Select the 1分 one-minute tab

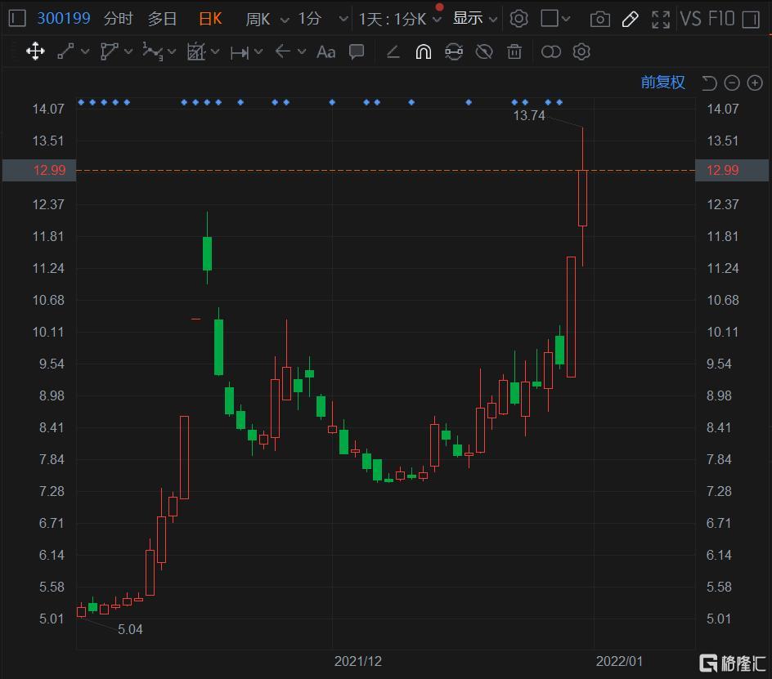pyautogui.click(x=310, y=19)
